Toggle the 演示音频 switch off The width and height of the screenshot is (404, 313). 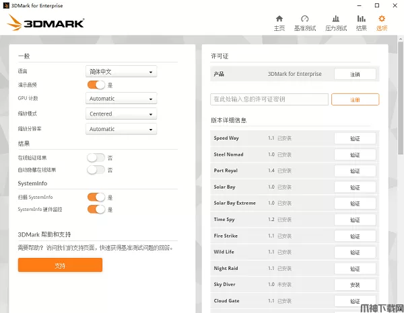(x=96, y=85)
